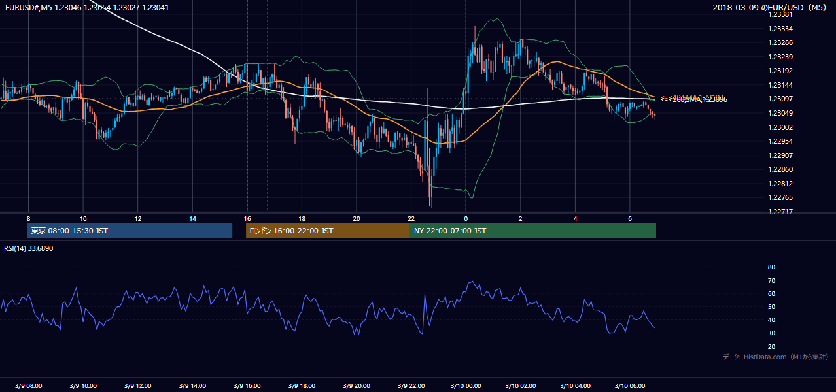Click the 3/10 02:00 date label

point(520,385)
